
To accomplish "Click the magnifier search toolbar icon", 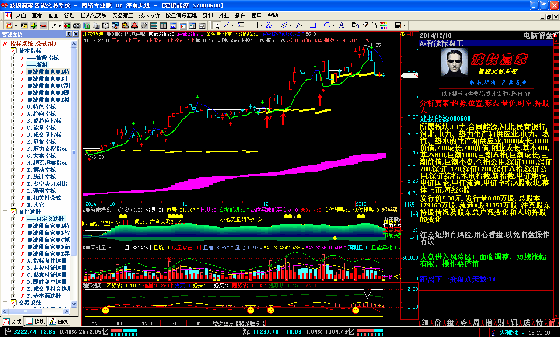I will pyautogui.click(x=115, y=25).
